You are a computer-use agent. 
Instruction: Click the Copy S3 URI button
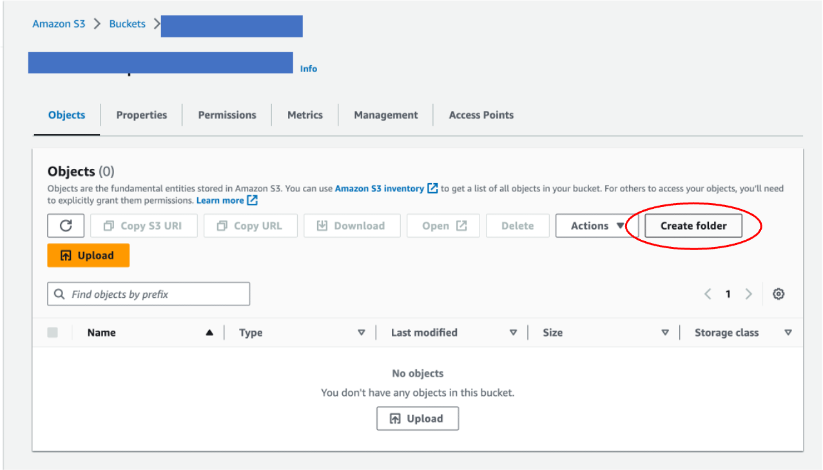(x=144, y=226)
